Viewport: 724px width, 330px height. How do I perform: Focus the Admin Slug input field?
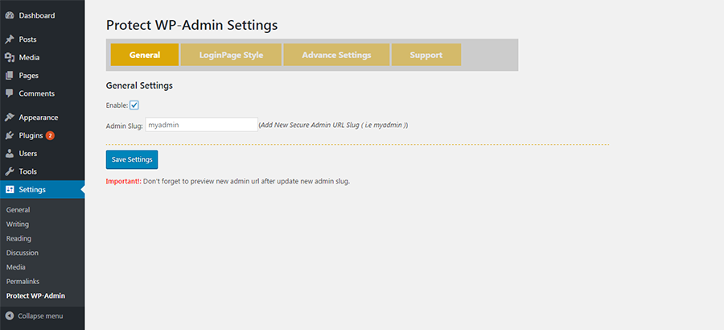pyautogui.click(x=201, y=124)
